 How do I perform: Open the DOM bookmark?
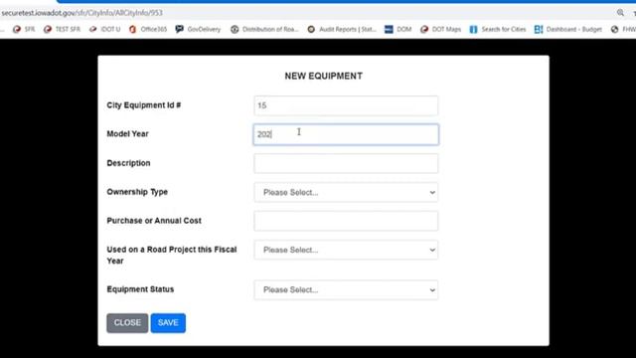pos(397,29)
